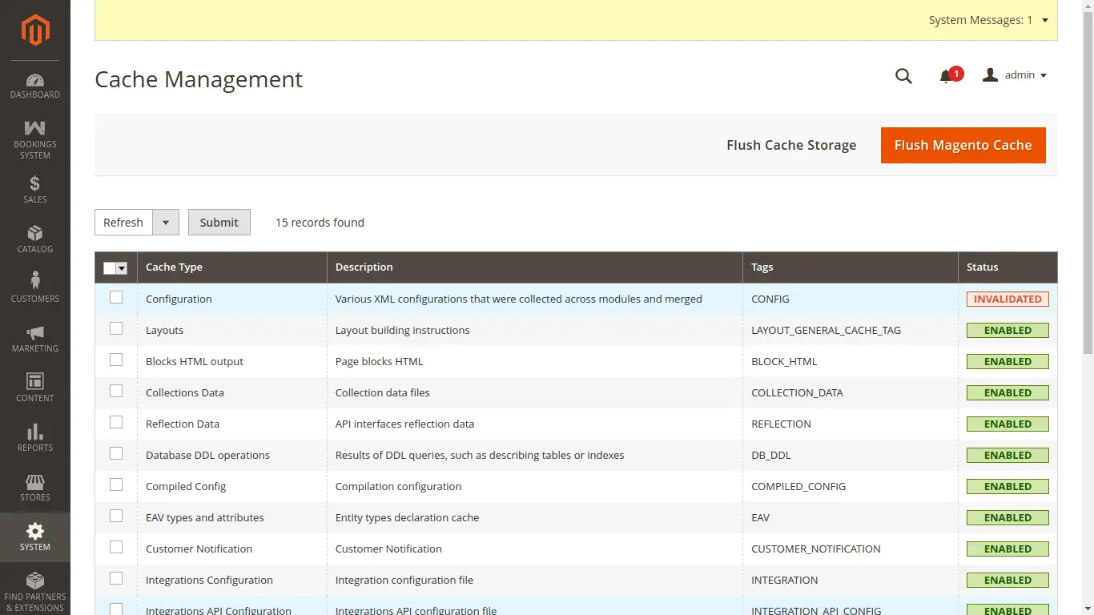The height and width of the screenshot is (615, 1094).
Task: Open the System menu item
Action: [34, 537]
